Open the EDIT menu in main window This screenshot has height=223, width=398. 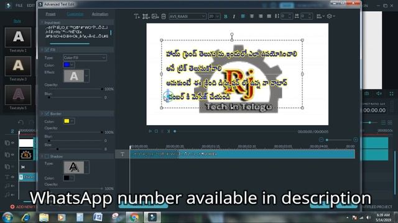tap(30, 6)
